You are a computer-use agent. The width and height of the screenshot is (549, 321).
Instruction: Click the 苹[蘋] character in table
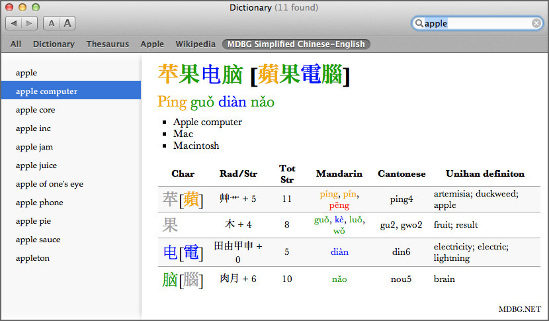click(183, 199)
